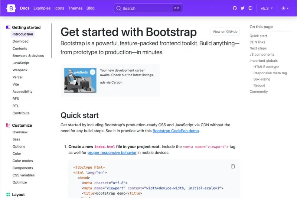The width and height of the screenshot is (297, 198).
Task: Click the Getting started book icon
Action: [x=8, y=27]
